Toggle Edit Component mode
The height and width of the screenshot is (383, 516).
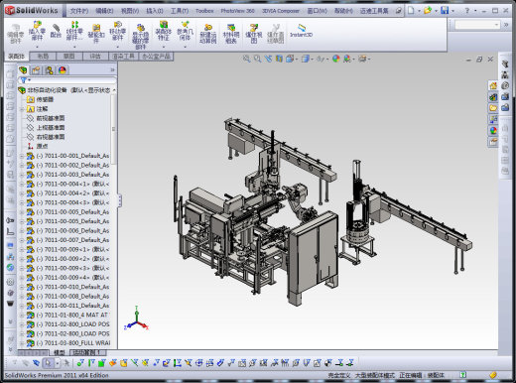[16, 34]
